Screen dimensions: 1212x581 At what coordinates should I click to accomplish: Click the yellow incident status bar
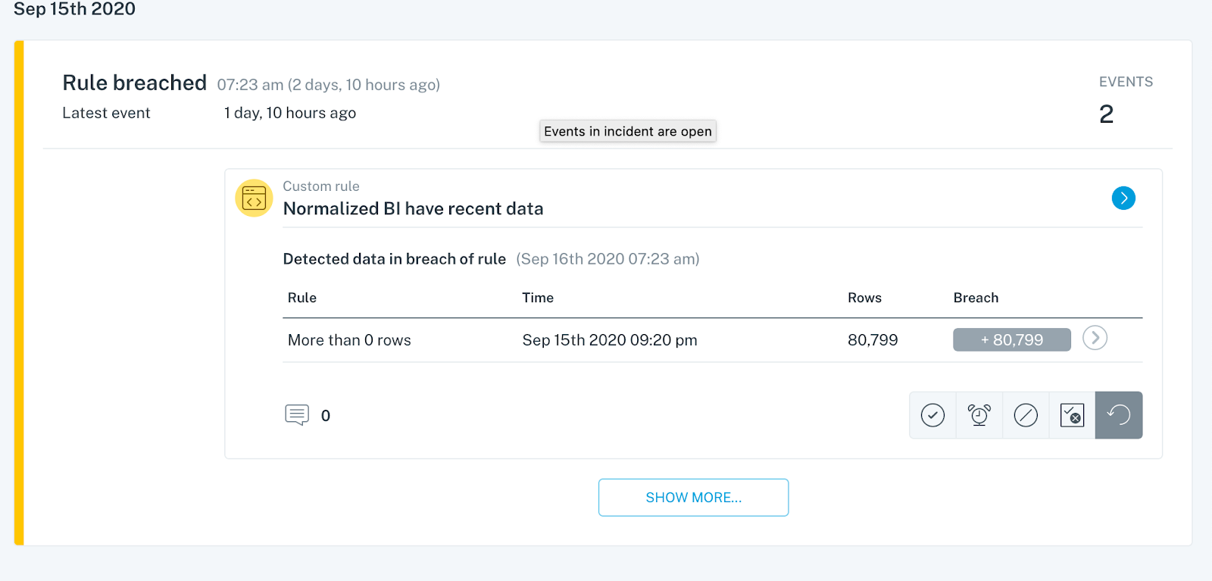(20, 292)
